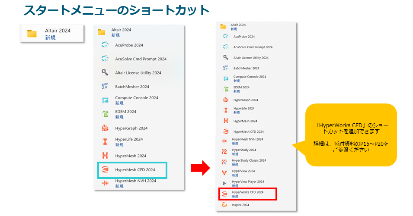Launch BatchMesher 2024 icon in middle list

coord(105,86)
